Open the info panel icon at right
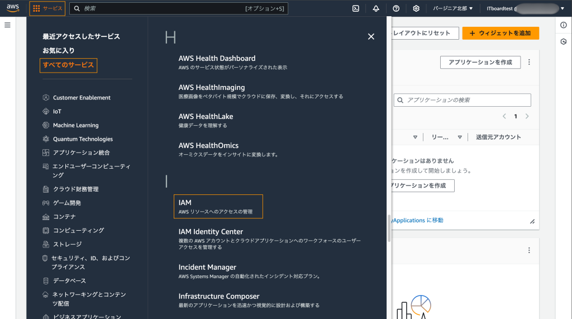Image resolution: width=572 pixels, height=319 pixels. [564, 25]
